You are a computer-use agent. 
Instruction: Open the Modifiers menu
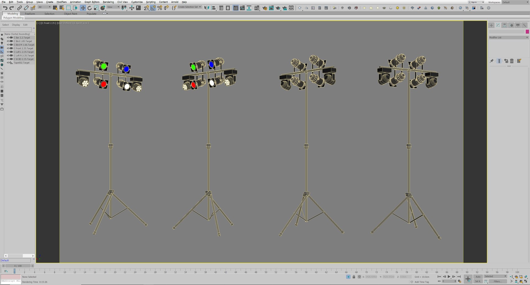coord(62,2)
